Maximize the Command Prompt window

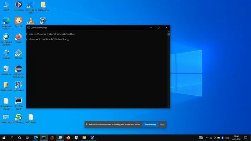pyautogui.click(x=158, y=28)
